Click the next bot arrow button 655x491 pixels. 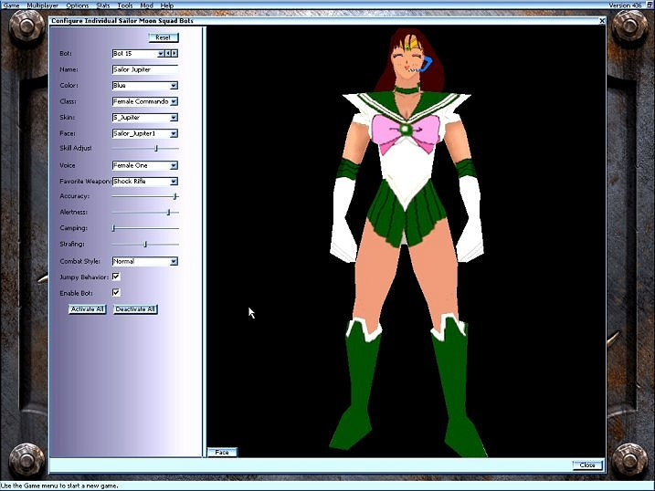point(174,54)
